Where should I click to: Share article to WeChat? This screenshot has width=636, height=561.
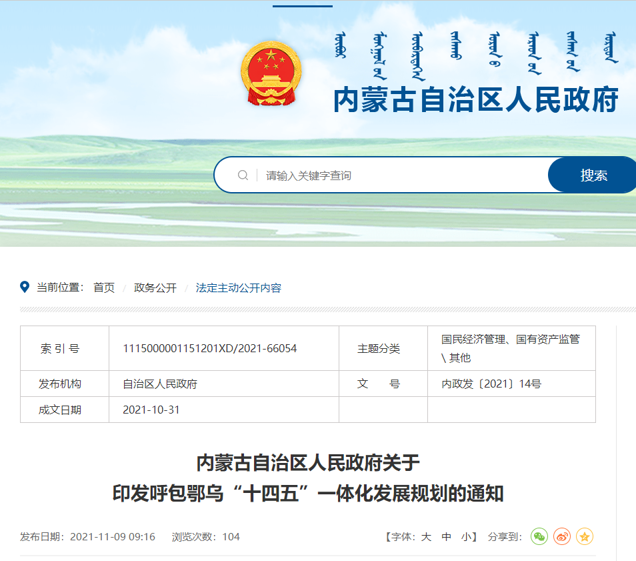pos(539,536)
